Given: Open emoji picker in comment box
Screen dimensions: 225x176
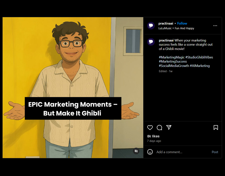Looking at the screenshot, I should click(150, 152).
